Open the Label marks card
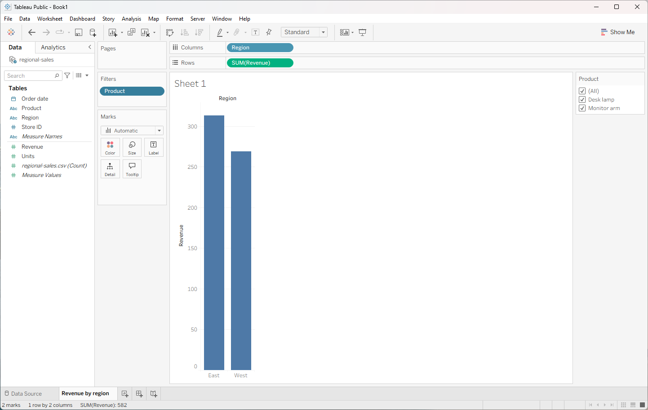The height and width of the screenshot is (410, 648). pos(154,147)
